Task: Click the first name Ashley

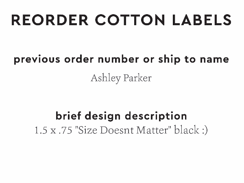Action: click(105, 78)
